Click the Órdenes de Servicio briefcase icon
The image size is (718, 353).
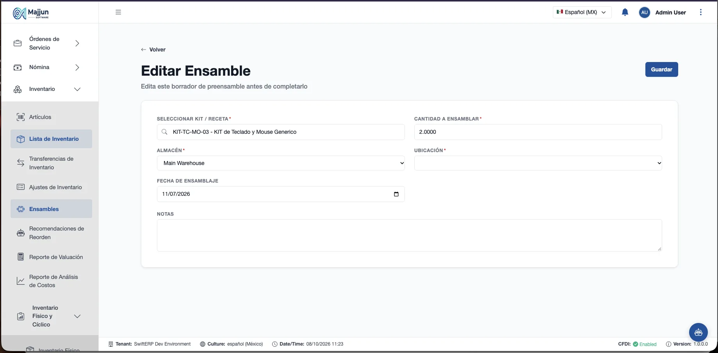point(18,43)
